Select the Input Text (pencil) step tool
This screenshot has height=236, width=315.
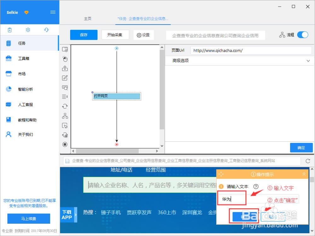(65, 78)
